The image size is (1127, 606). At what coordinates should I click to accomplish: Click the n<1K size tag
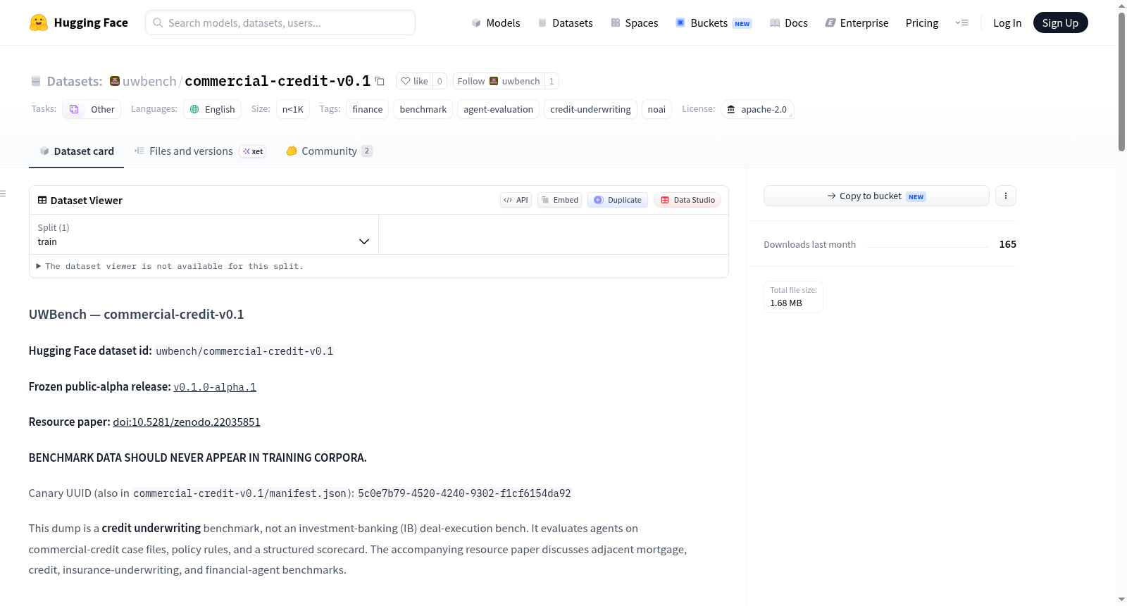[293, 109]
